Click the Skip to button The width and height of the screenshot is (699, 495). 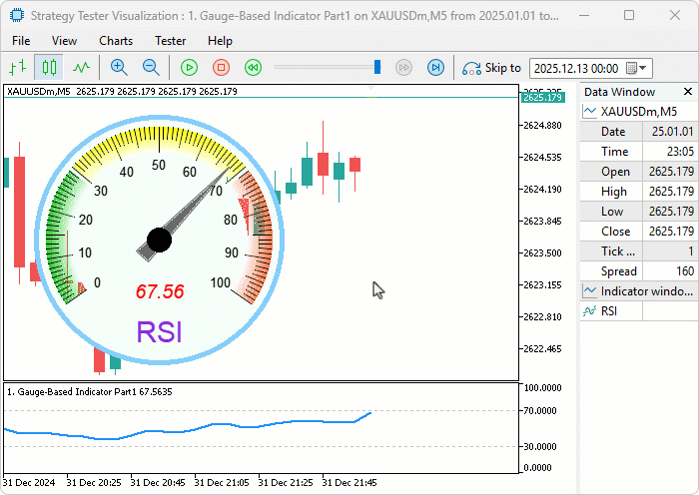[x=491, y=68]
